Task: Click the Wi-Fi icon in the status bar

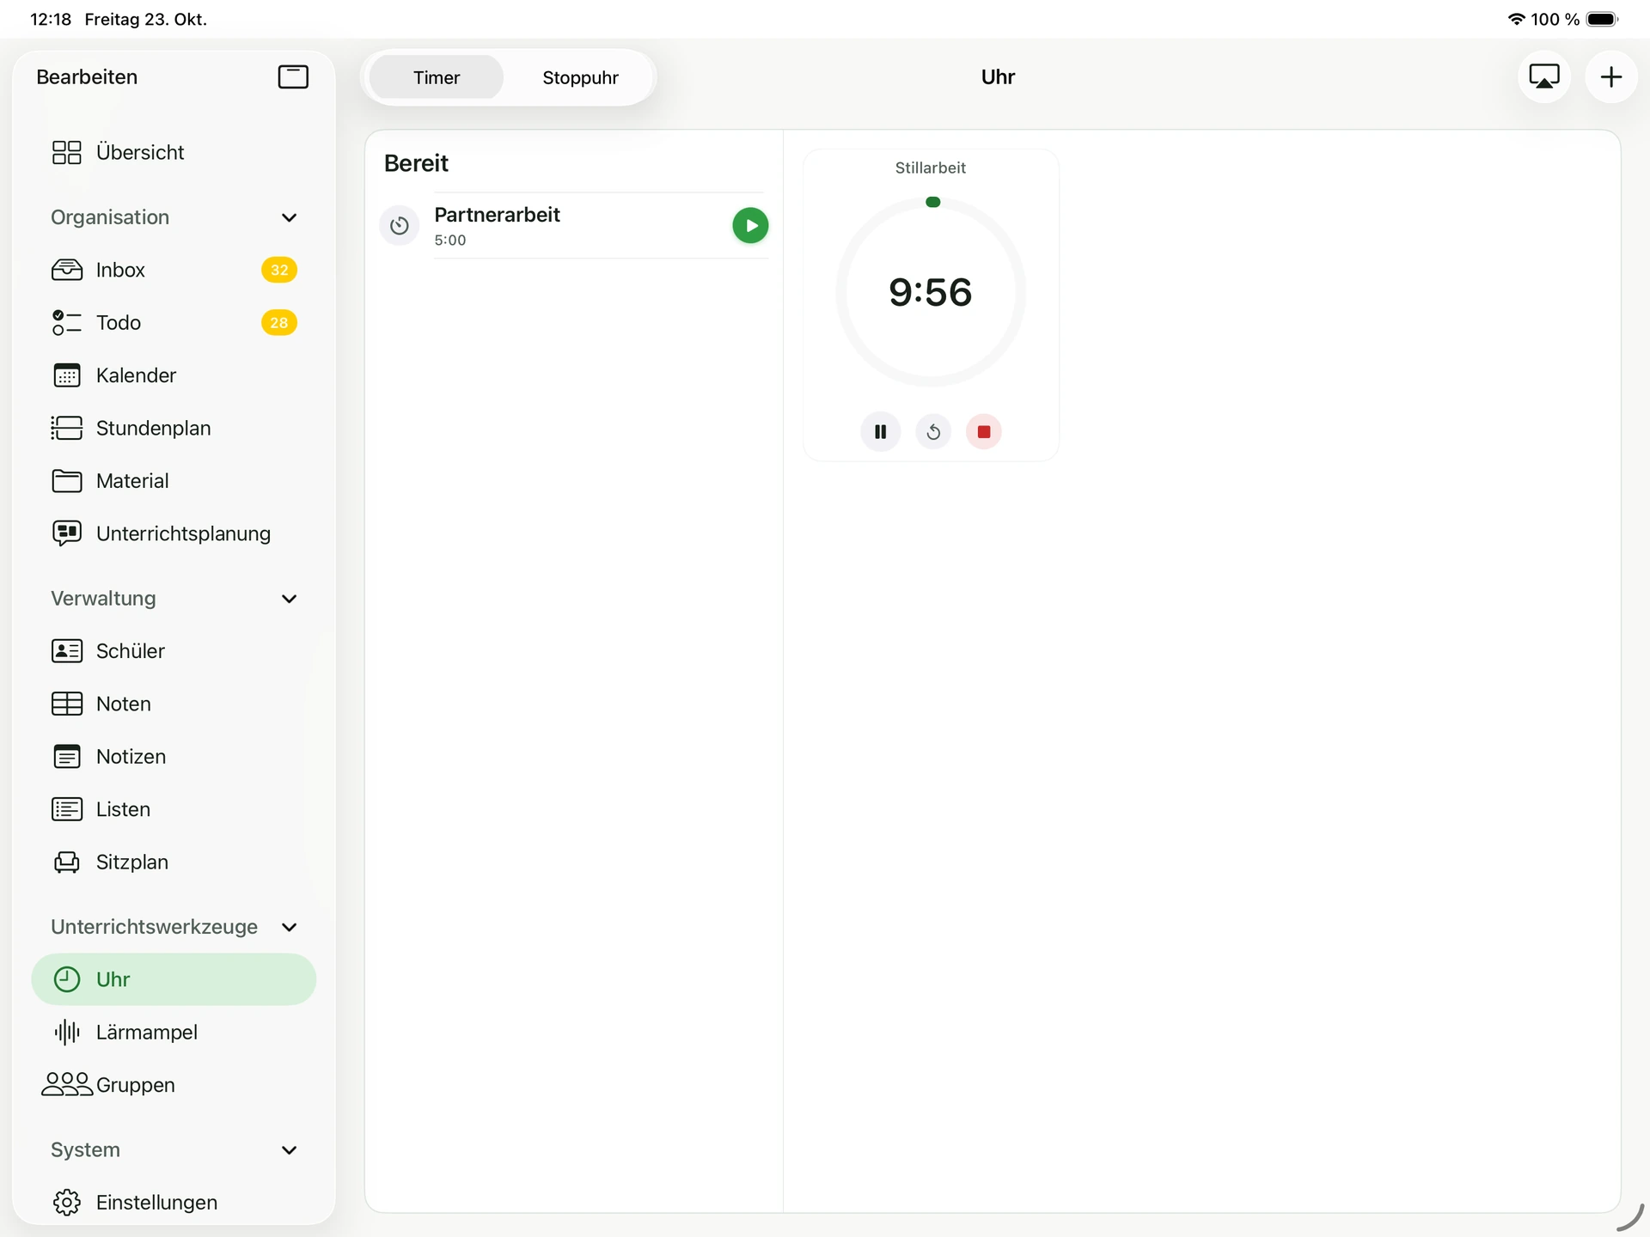Action: tap(1517, 19)
